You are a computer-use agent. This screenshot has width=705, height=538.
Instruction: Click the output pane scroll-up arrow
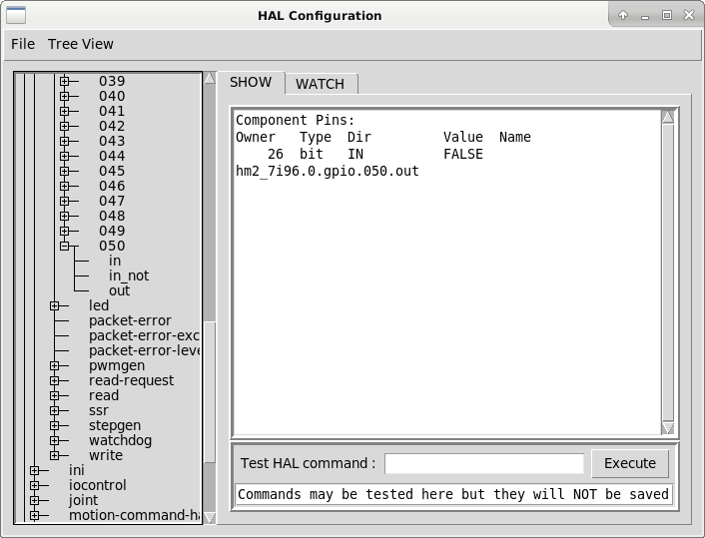pyautogui.click(x=668, y=117)
